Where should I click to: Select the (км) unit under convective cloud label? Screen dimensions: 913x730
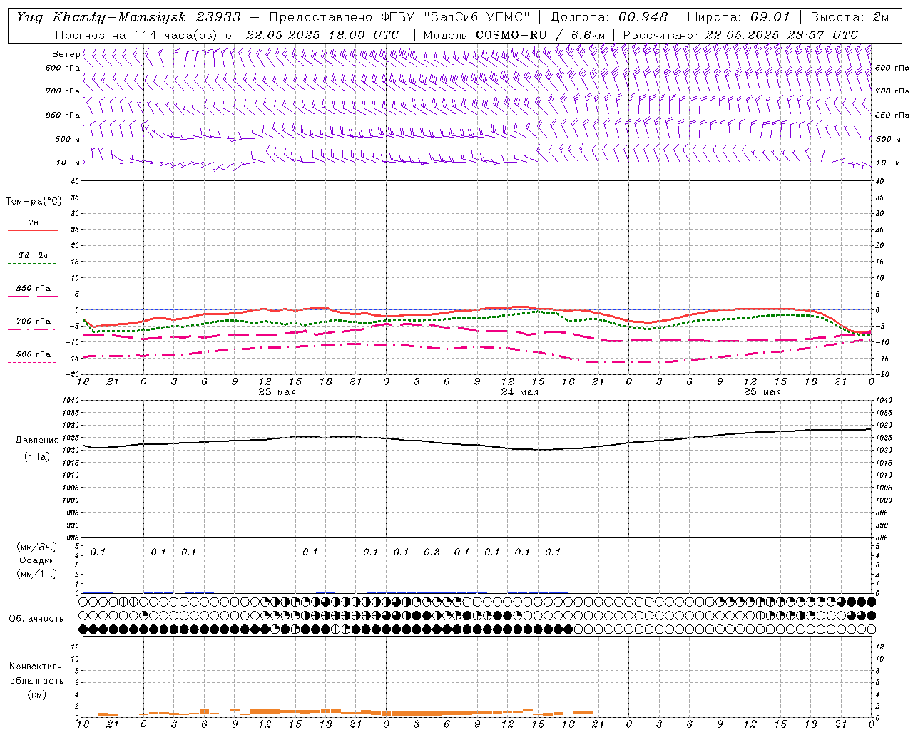click(x=37, y=694)
